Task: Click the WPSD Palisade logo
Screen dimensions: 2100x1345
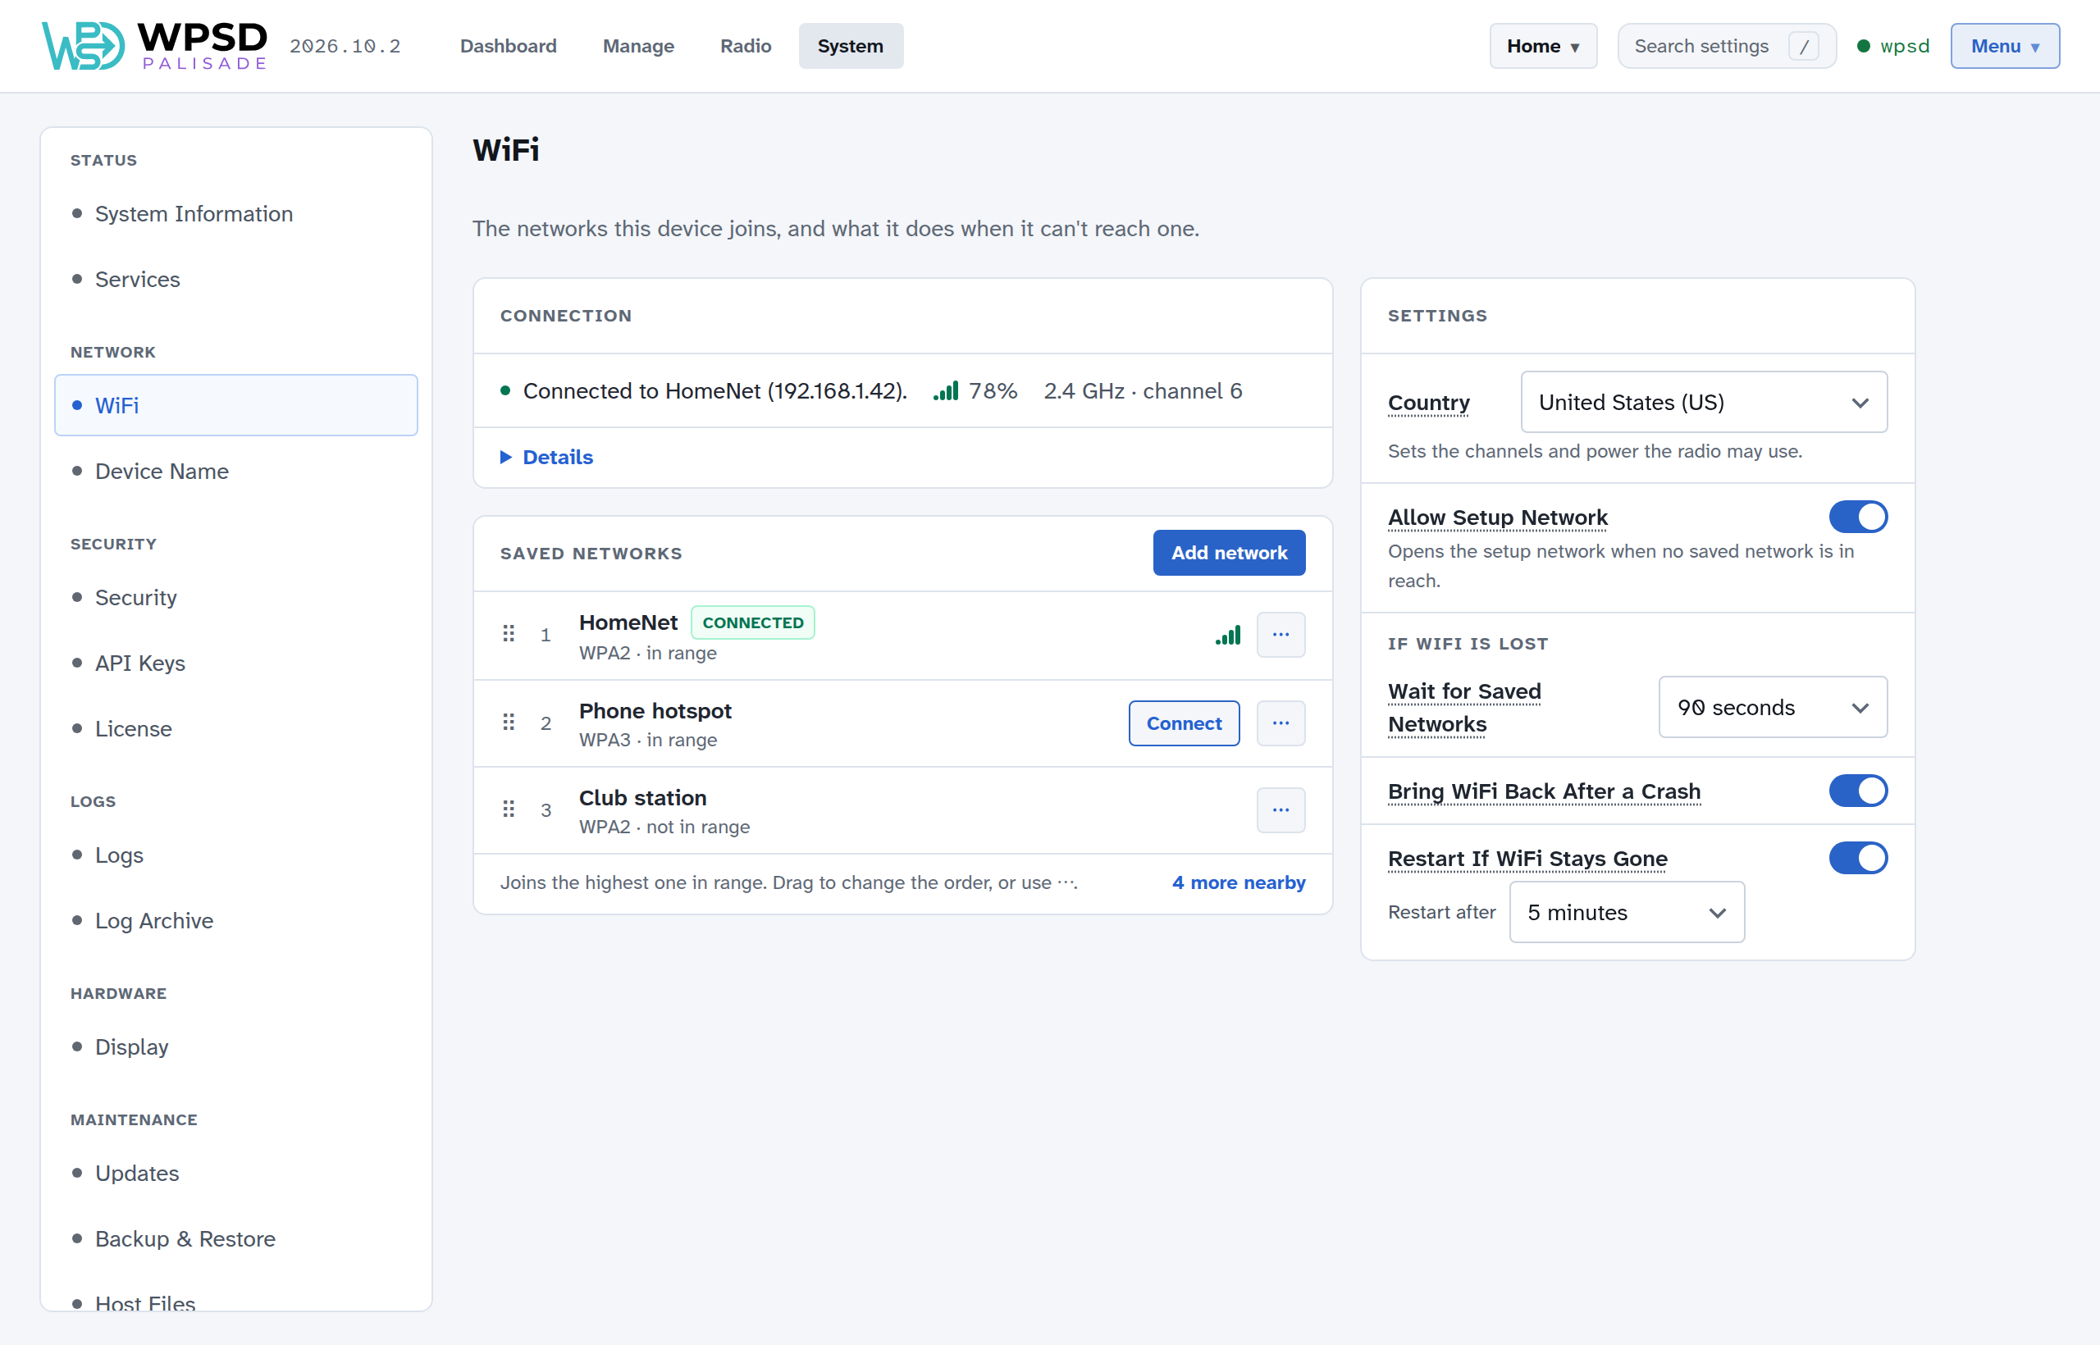Action: [x=154, y=45]
